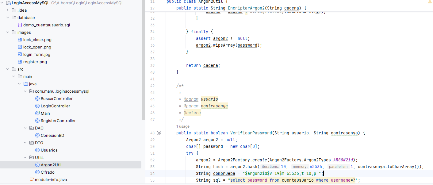433x185 pixels.
Task: Click the 'contrasenya' Javadoc param name
Action: point(214,106)
